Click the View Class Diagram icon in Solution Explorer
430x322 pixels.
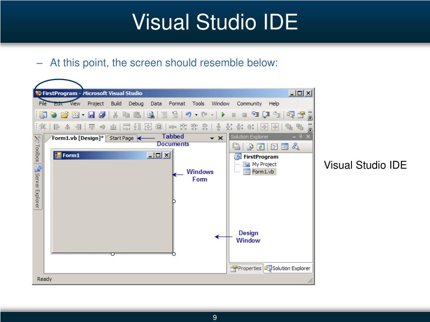pyautogui.click(x=295, y=146)
